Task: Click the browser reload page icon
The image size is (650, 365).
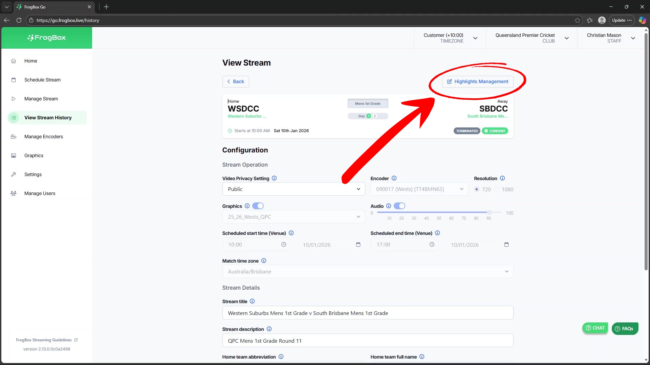Action: pos(19,20)
